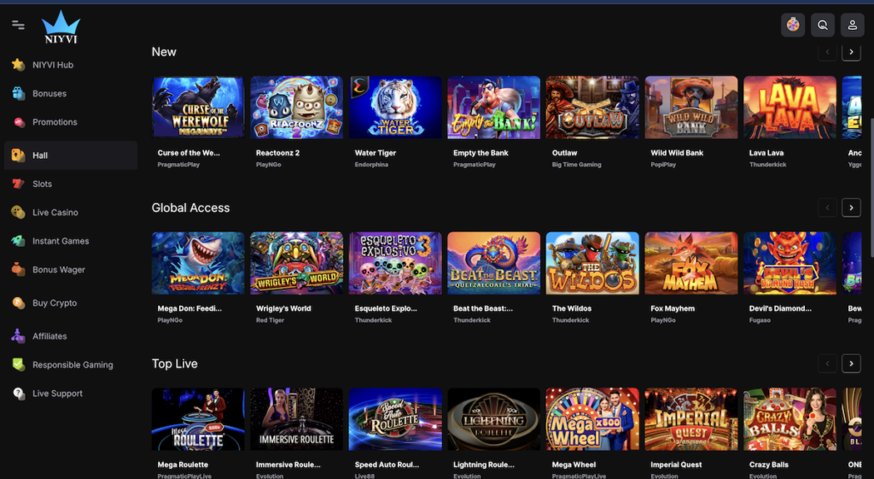
Task: Open the user account icon
Action: 853,25
